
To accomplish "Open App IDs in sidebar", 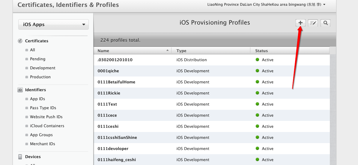I will (x=37, y=99).
